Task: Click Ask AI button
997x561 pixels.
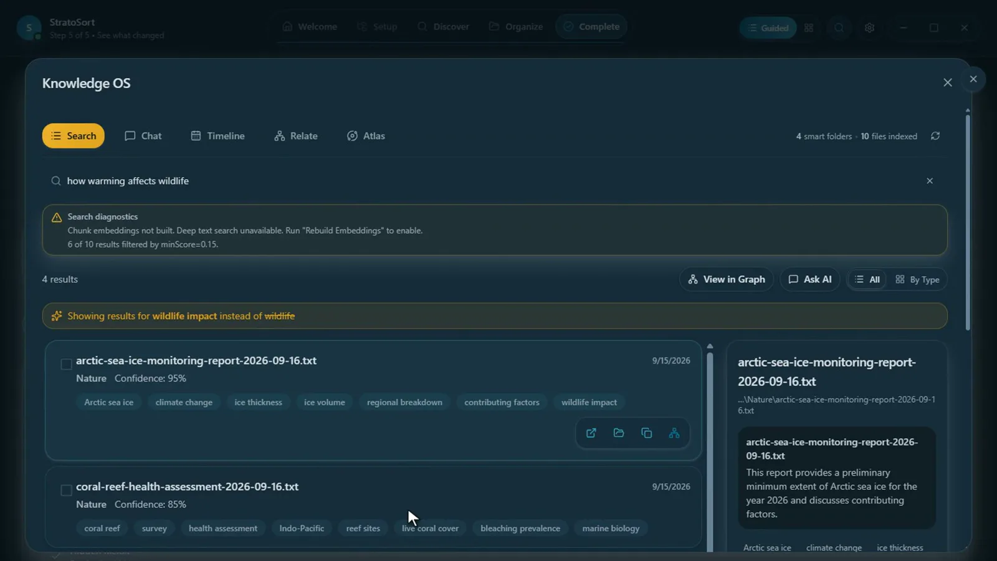Action: click(x=810, y=279)
